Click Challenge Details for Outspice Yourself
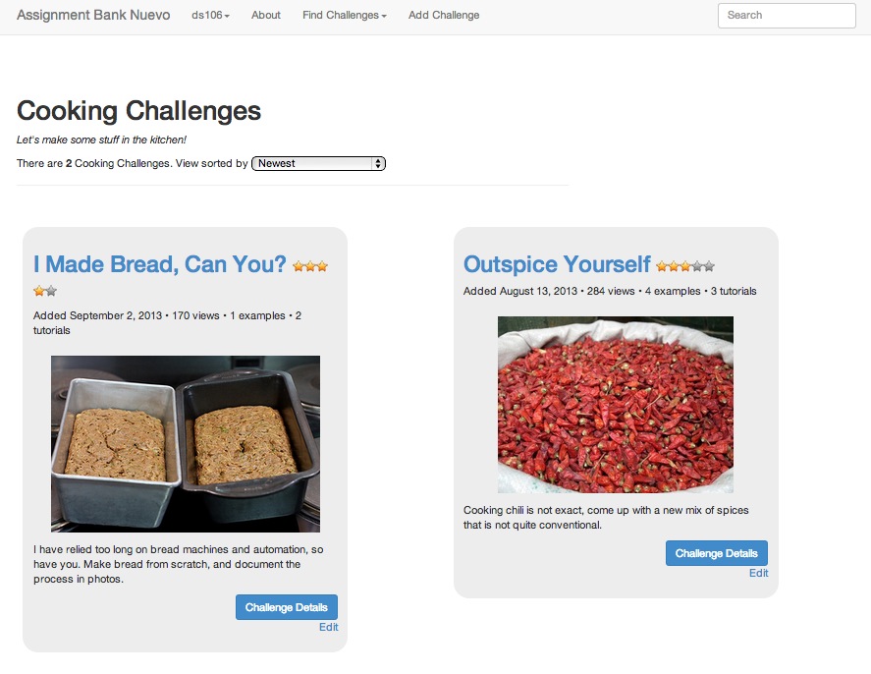The image size is (871, 674). coord(717,553)
